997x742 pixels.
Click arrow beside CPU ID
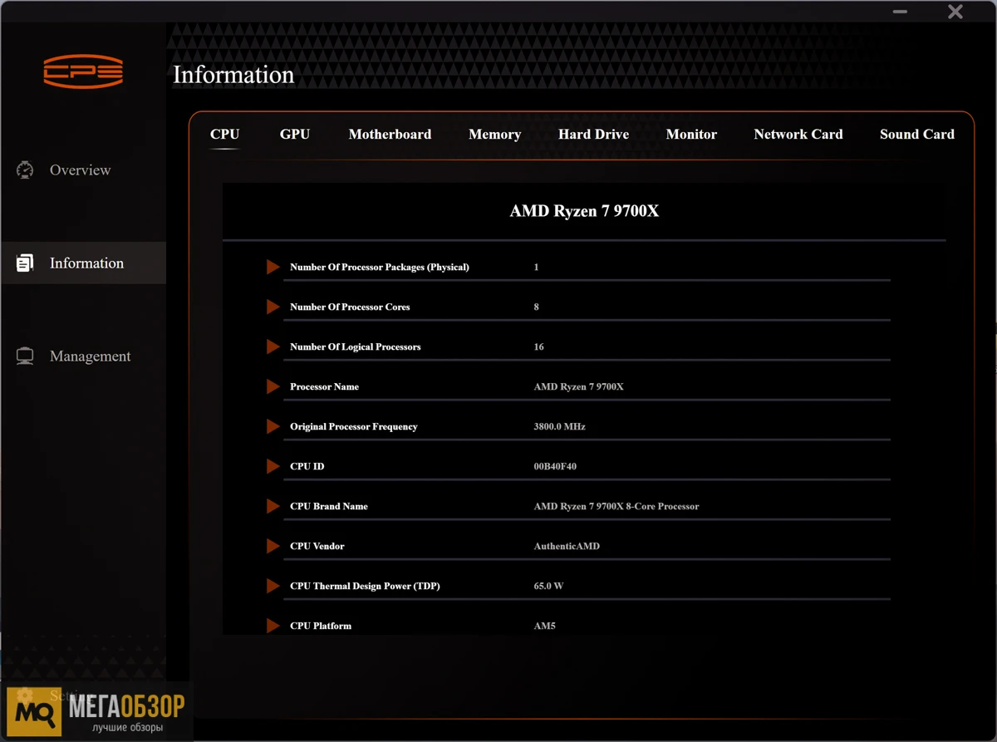point(273,466)
